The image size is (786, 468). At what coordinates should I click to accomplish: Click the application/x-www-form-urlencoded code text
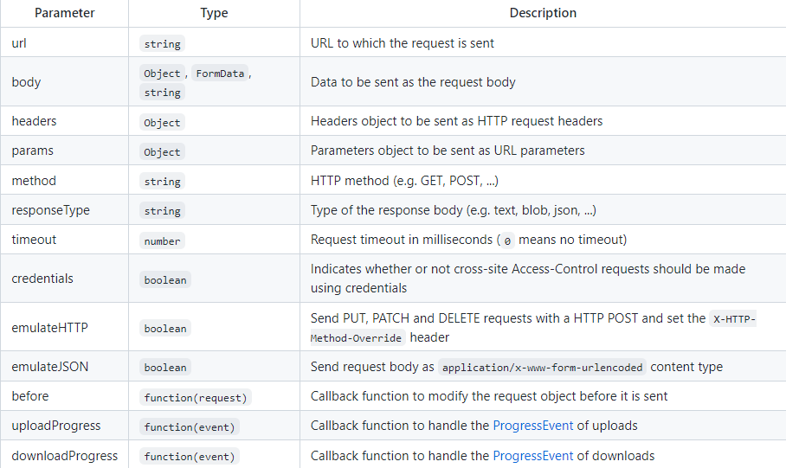(543, 368)
